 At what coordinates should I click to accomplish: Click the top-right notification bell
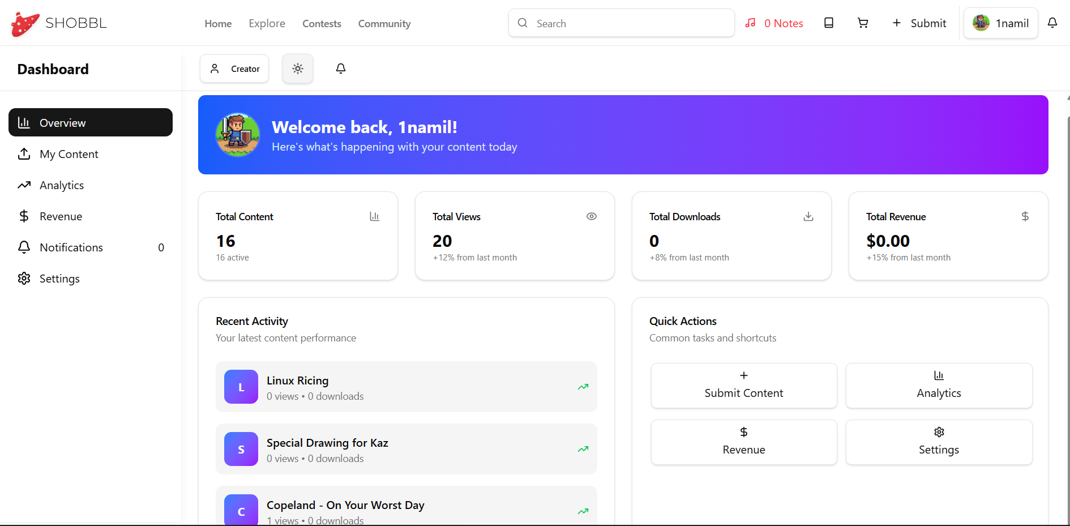1052,23
